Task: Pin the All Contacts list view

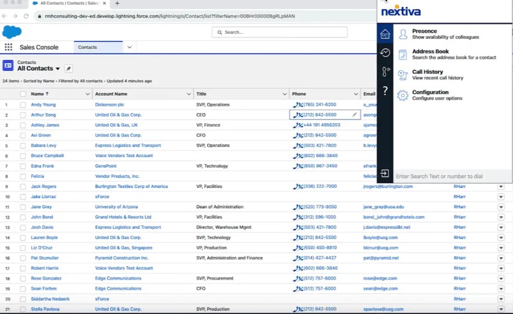Action: pos(68,68)
